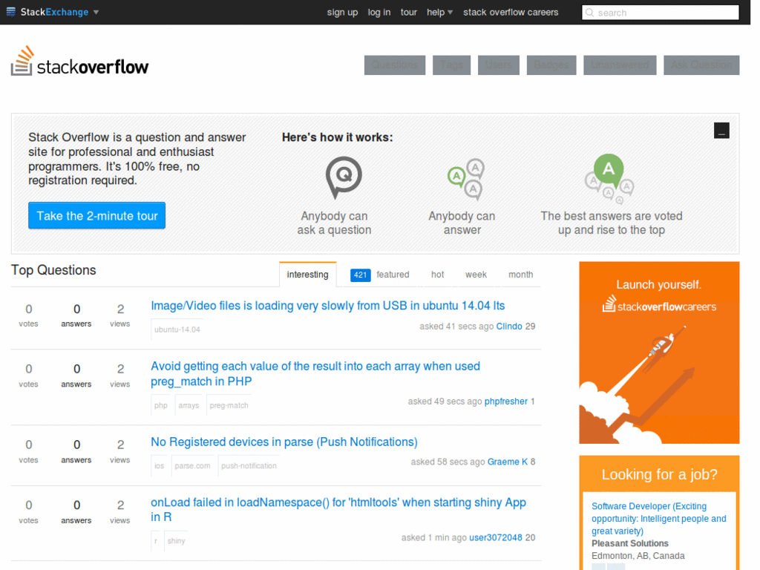Screen dimensions: 760x570
Task: Click the search magnifier icon
Action: [589, 13]
